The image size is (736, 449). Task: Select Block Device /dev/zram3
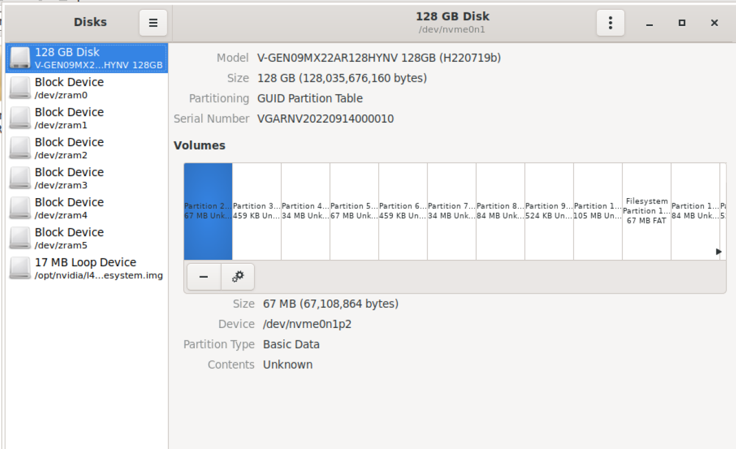[87, 178]
